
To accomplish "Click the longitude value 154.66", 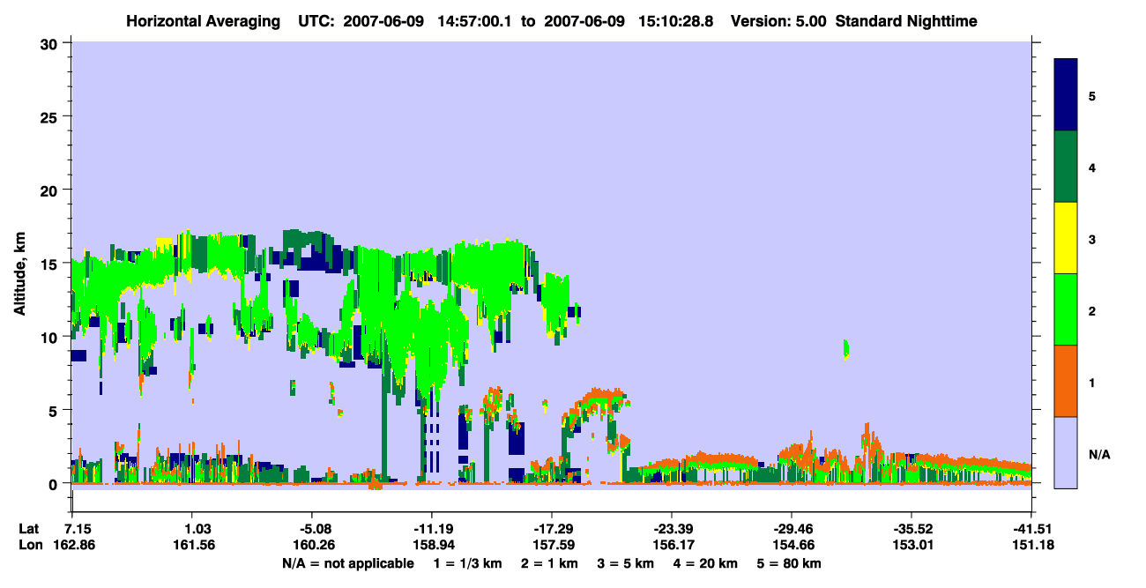I will (x=793, y=545).
